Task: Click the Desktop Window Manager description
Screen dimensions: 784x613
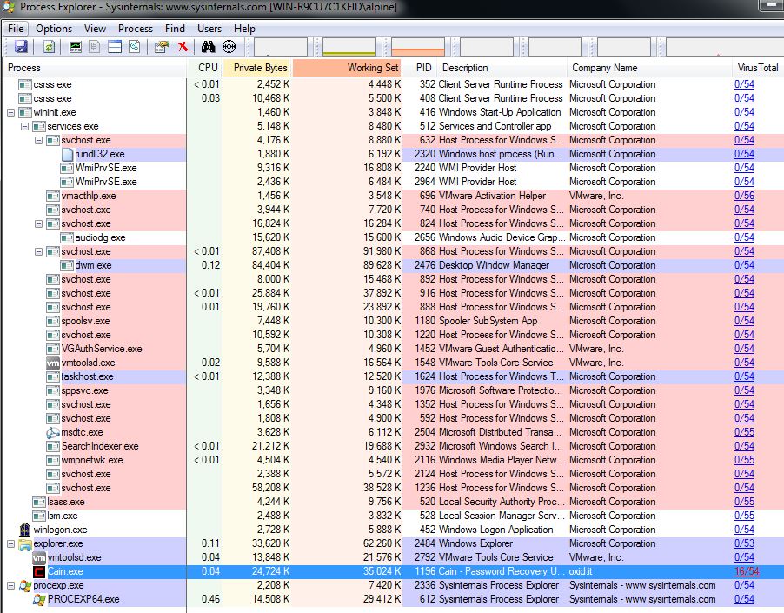Action: [494, 265]
